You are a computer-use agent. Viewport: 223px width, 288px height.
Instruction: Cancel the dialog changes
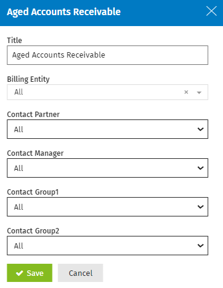[x=80, y=273]
